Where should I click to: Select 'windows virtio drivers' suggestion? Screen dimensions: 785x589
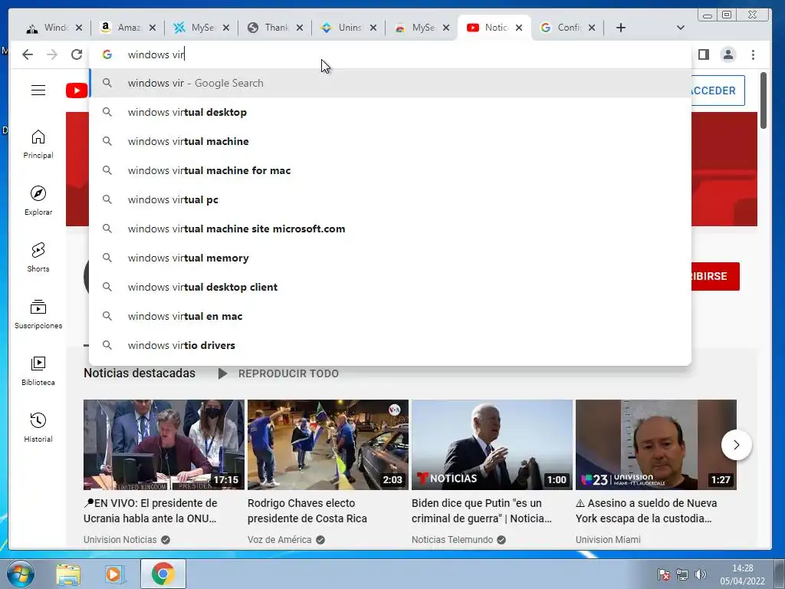(x=390, y=345)
